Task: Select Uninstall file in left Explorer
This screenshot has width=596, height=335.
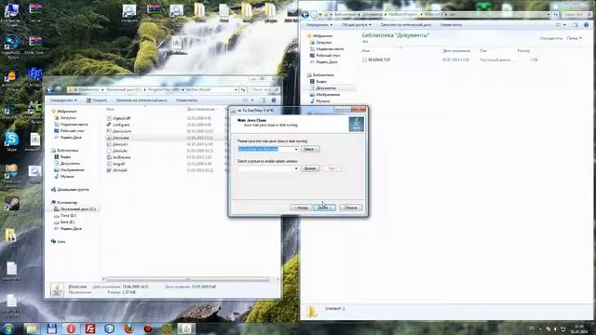Action: click(119, 170)
